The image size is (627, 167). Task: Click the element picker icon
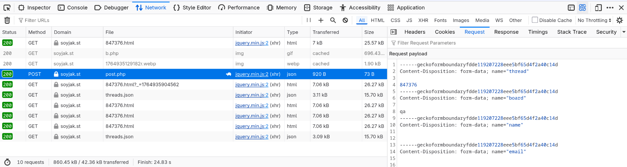point(7,7)
